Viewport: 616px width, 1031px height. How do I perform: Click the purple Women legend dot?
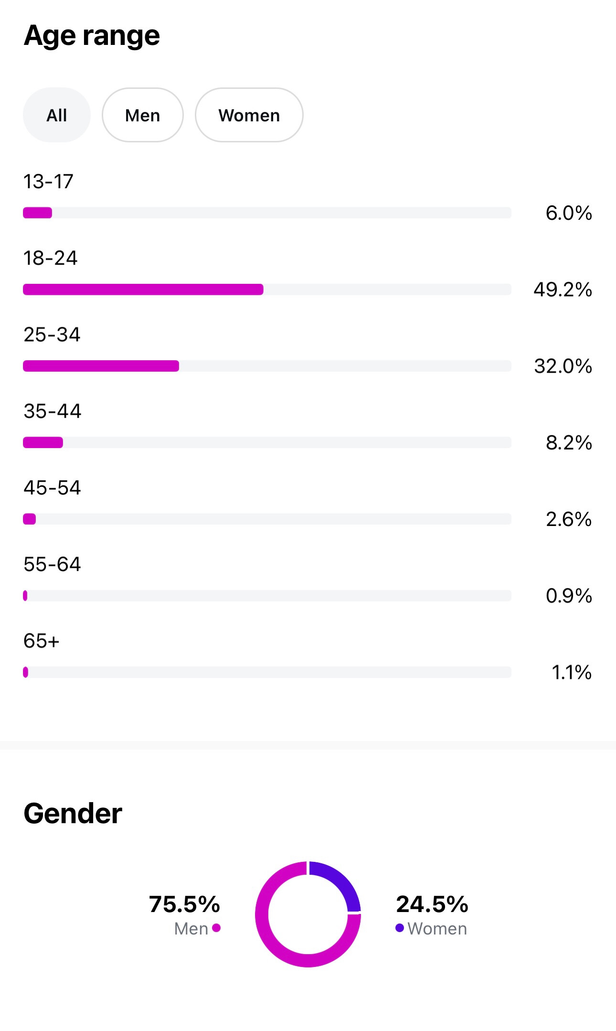tap(400, 928)
